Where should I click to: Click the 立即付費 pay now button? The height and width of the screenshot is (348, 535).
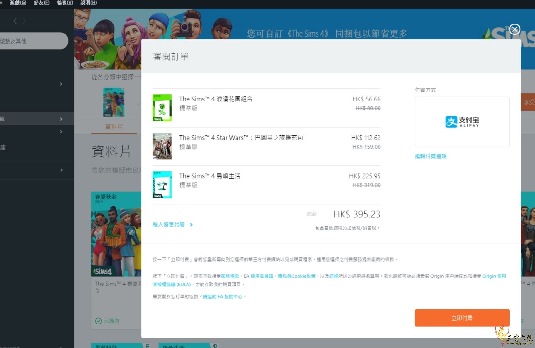pyautogui.click(x=462, y=318)
